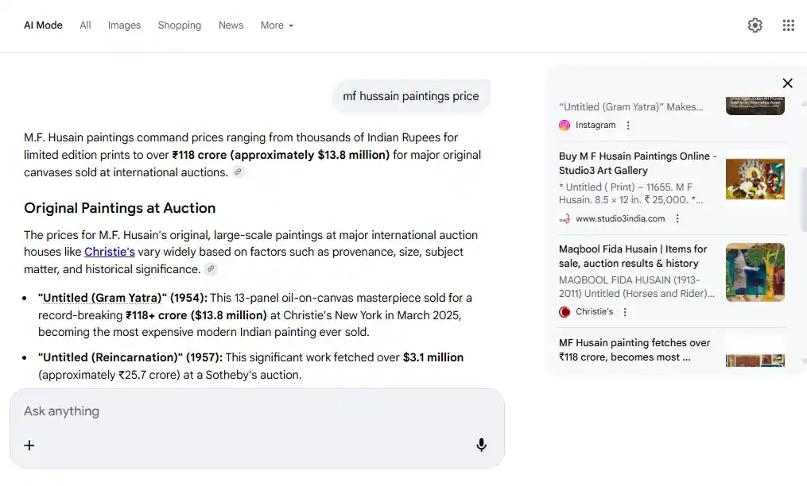Open the Google apps grid
807x486 pixels.
(788, 25)
